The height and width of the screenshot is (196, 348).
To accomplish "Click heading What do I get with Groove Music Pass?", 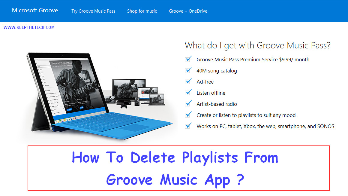I will 257,46.
